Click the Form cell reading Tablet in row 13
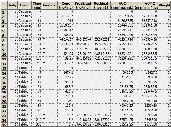This screenshot has width=171, height=127. (24, 68)
